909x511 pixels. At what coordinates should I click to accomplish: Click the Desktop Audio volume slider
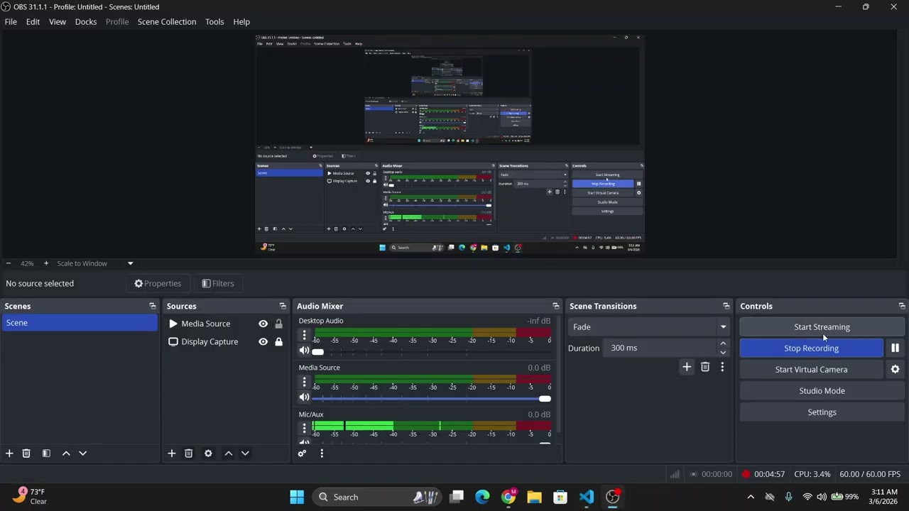click(x=431, y=352)
